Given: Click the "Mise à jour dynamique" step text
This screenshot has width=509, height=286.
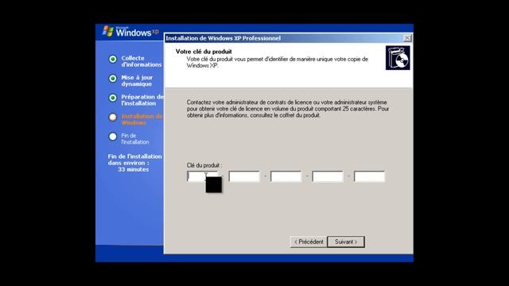Looking at the screenshot, I should (137, 80).
